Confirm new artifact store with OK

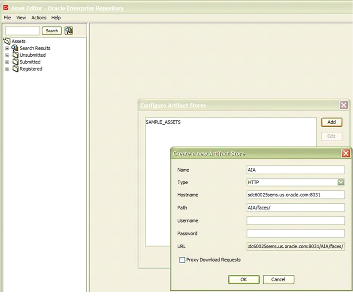244,279
